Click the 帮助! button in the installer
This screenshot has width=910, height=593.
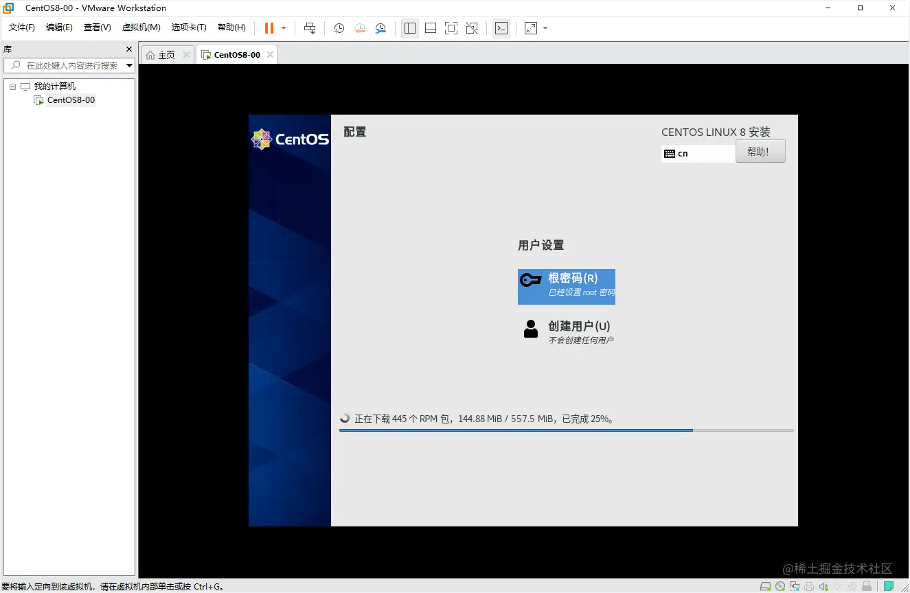760,151
